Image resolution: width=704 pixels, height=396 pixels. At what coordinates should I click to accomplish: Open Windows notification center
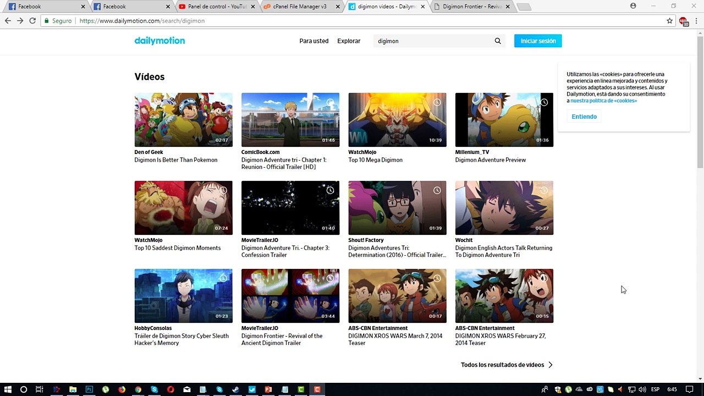(x=689, y=389)
